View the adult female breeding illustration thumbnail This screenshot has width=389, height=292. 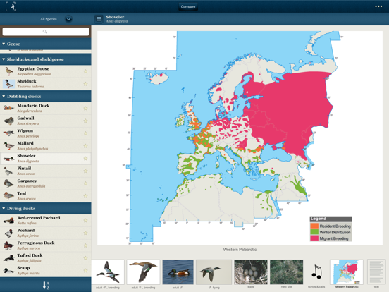143,272
